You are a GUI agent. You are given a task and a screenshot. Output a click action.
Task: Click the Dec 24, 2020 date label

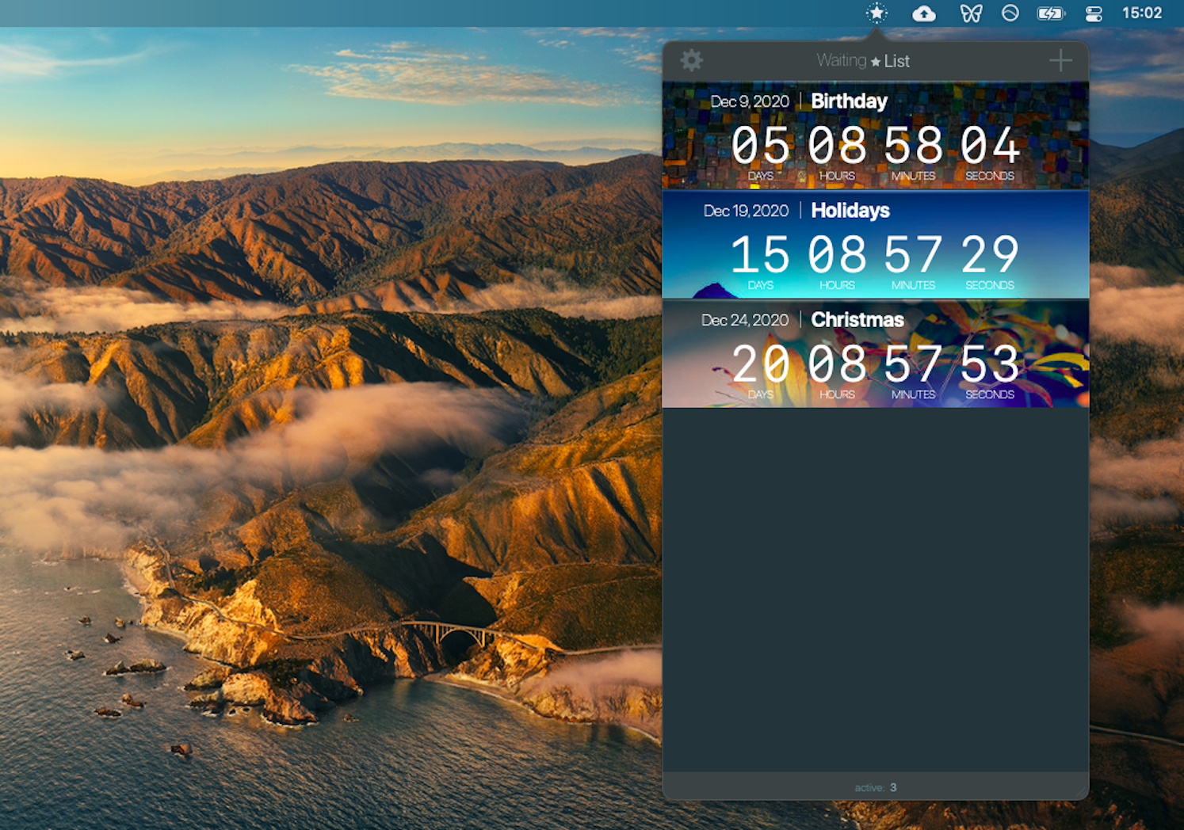click(744, 320)
